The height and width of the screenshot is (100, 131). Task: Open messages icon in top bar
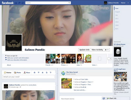pos(19,3)
